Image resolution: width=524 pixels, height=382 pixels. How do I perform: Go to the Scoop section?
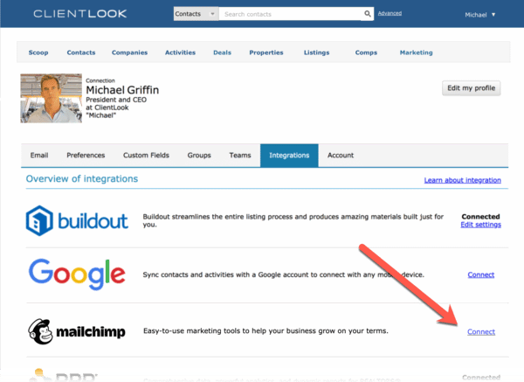coord(38,52)
